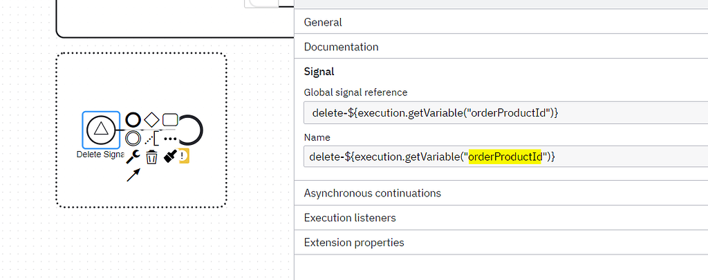Screen dimensions: 708x280
Task: Activate the connect arrow tool
Action: click(133, 175)
